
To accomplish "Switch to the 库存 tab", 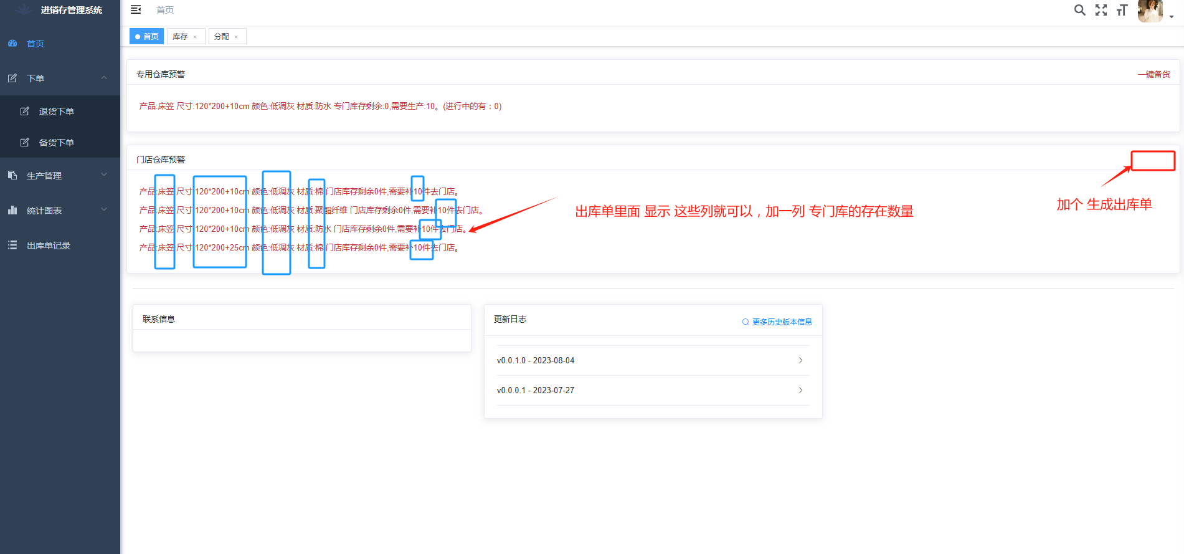I will click(x=180, y=37).
